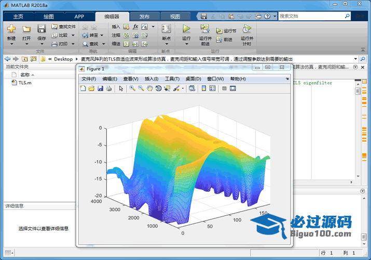Toggle the Rotate 3D tool

158,88
